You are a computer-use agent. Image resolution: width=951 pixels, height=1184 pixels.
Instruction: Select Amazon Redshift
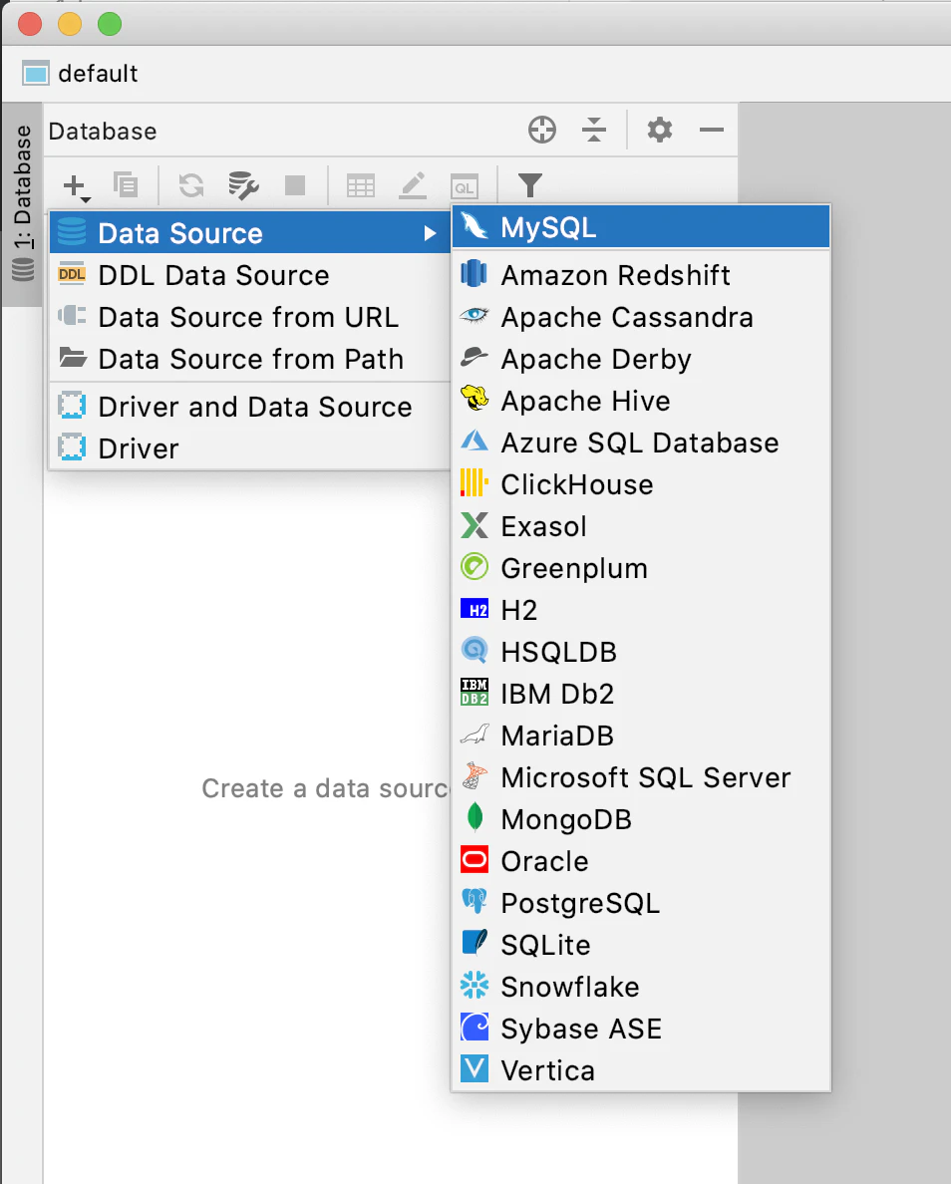click(641, 275)
